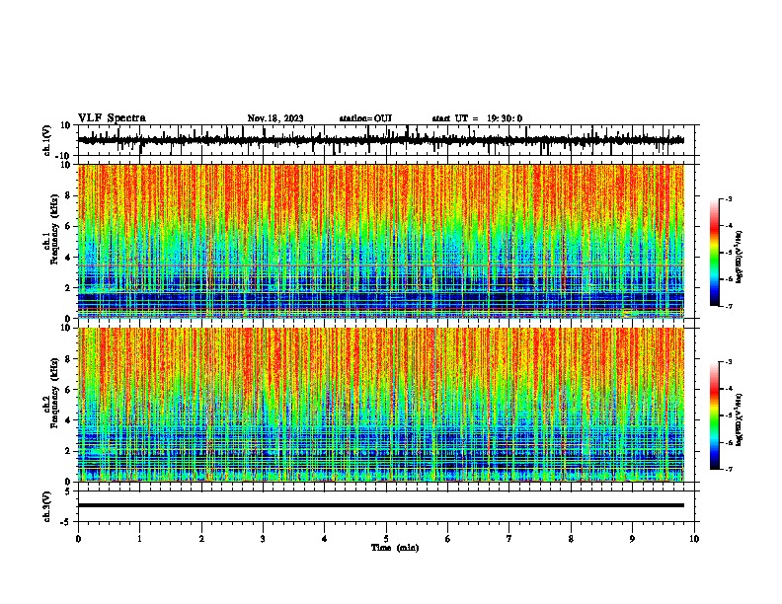Click the 'Time (min)' axis label
Viewport: 782px width, 604px height.
[x=395, y=548]
